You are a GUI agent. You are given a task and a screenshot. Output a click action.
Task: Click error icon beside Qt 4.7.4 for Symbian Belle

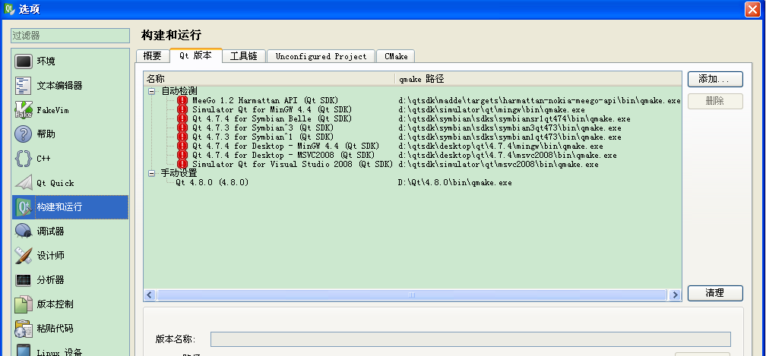coord(182,118)
